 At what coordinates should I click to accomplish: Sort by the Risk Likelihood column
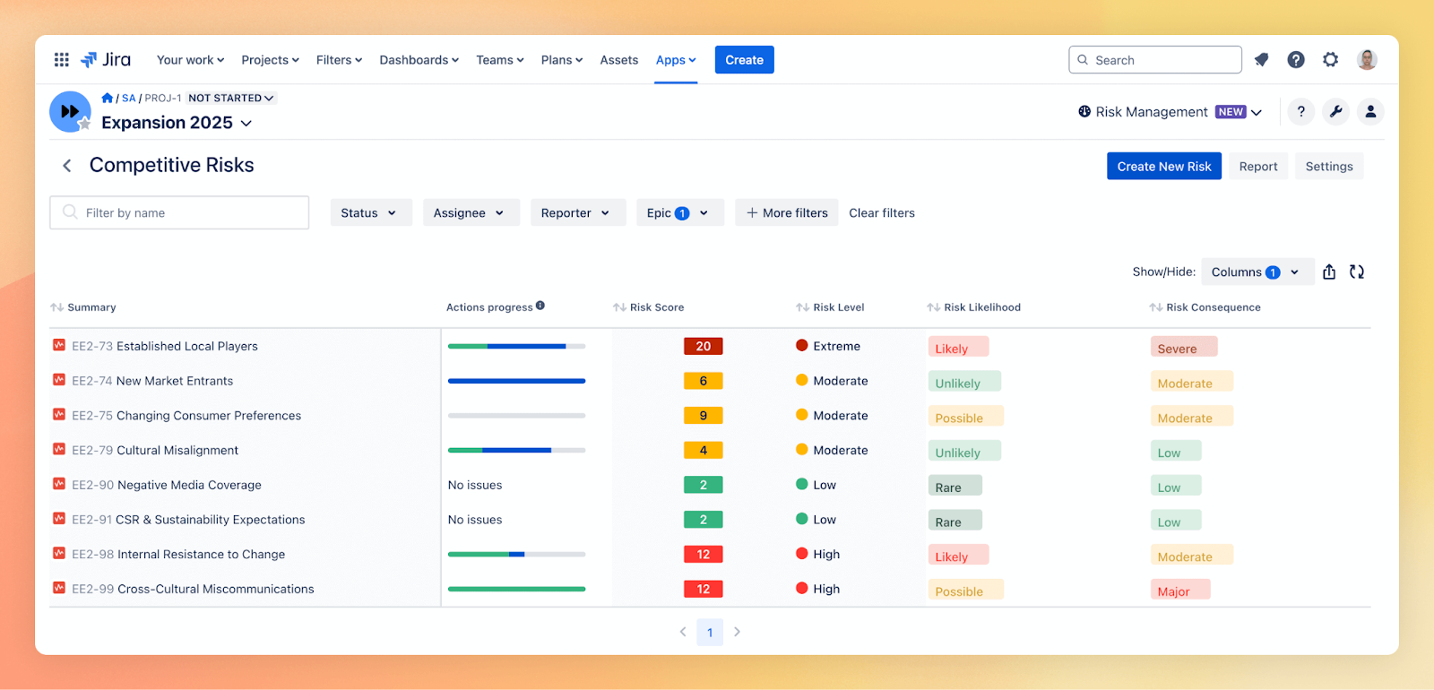point(933,307)
